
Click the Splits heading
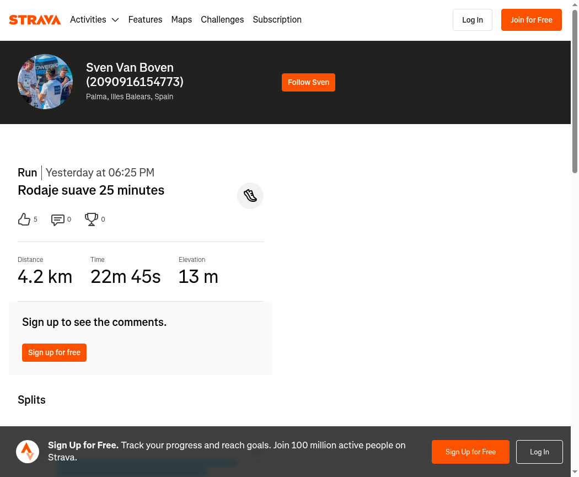(x=32, y=400)
